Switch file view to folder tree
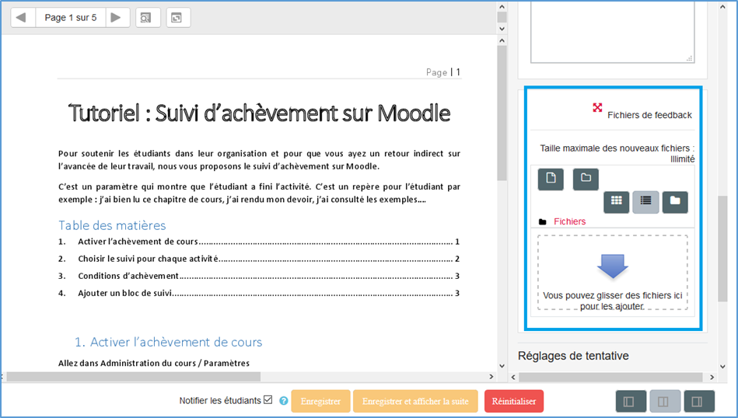This screenshot has width=738, height=418. click(x=675, y=202)
